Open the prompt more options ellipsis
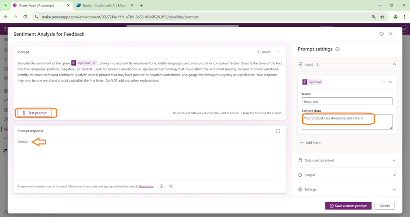 click(x=278, y=52)
